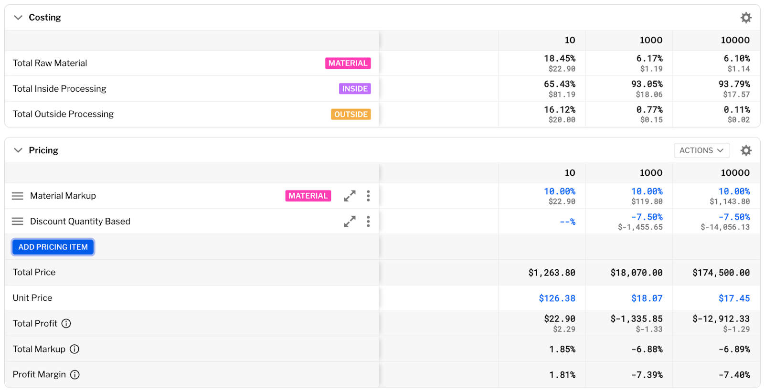Open Discount Quantity Based three-dot menu
The image size is (764, 392).
368,222
